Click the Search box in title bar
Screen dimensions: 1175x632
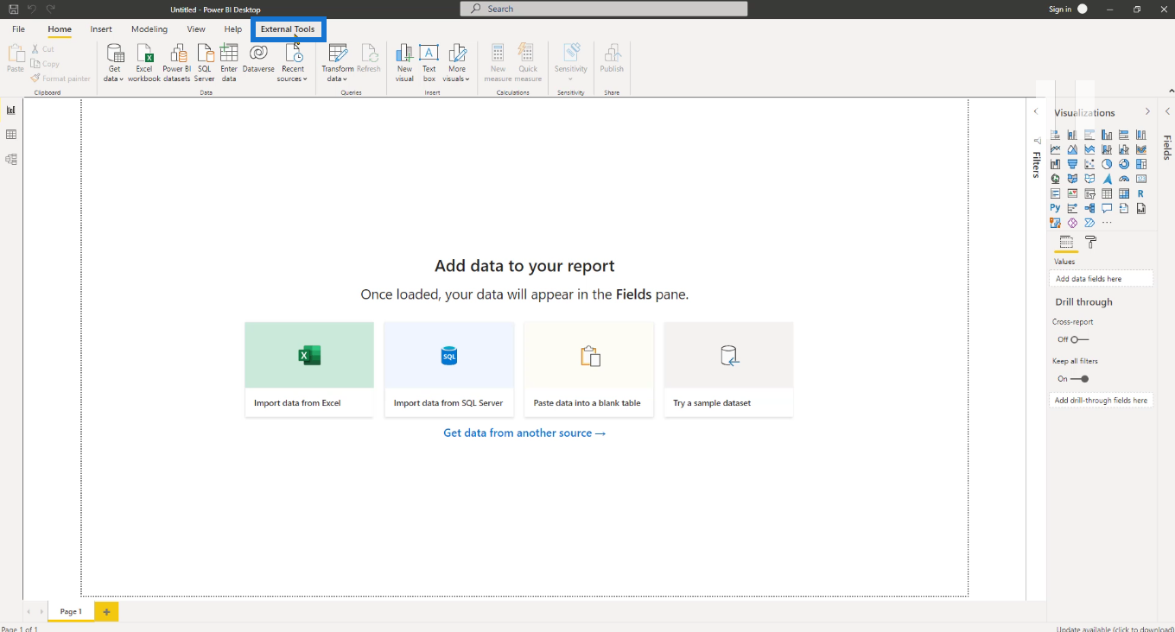(604, 9)
